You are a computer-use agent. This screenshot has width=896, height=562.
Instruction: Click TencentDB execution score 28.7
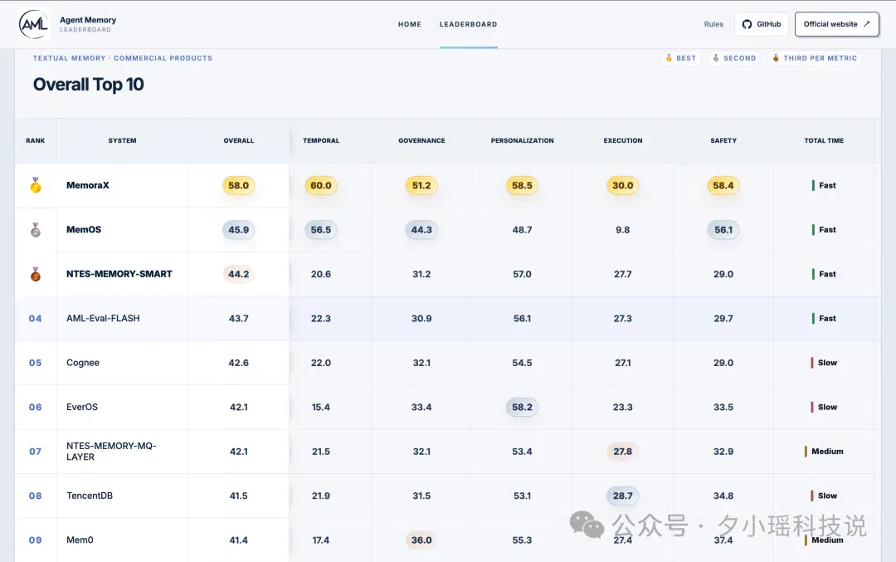tap(622, 496)
